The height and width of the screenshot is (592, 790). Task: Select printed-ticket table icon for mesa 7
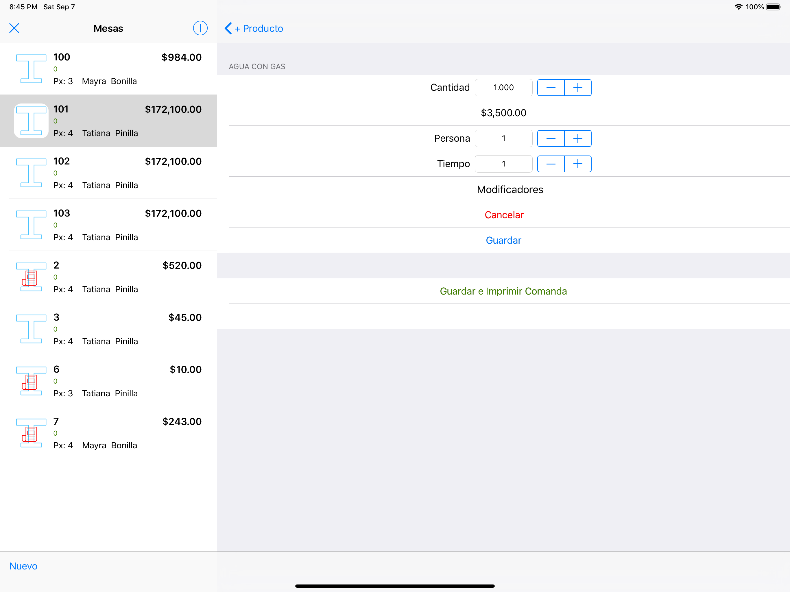[31, 434]
